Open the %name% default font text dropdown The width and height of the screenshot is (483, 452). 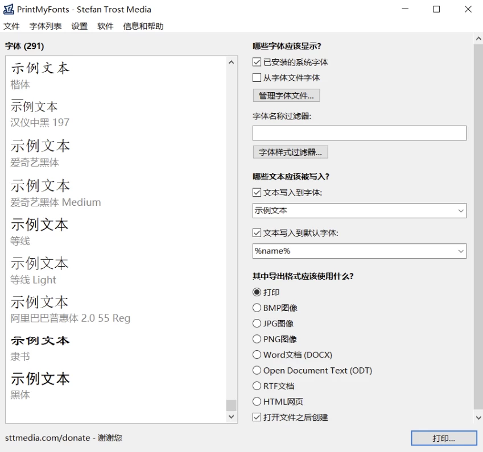point(460,251)
